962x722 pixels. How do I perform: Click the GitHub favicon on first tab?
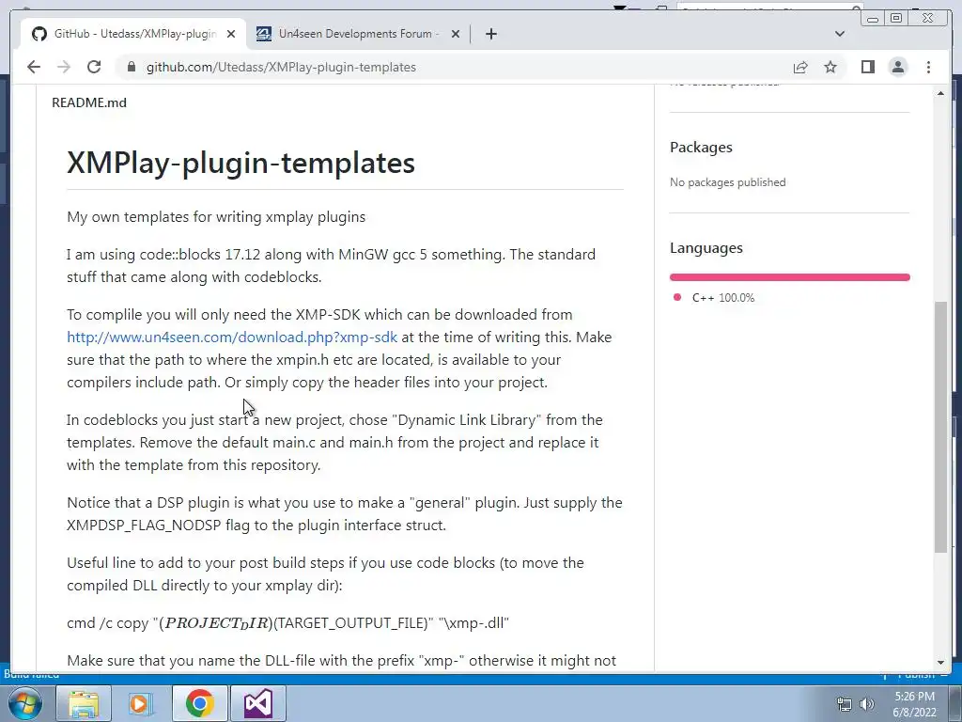[x=39, y=34]
